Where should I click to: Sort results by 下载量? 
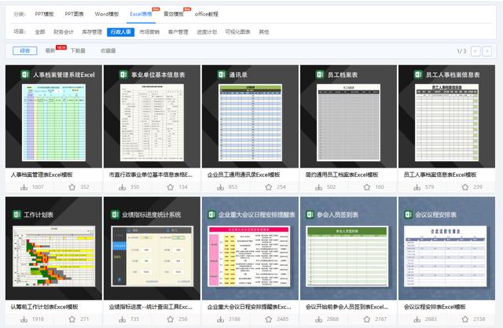tap(78, 50)
